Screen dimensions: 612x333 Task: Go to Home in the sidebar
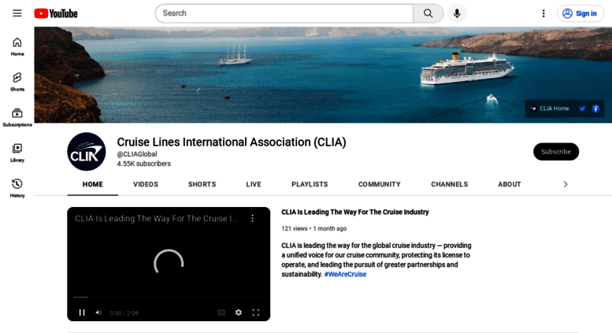pyautogui.click(x=17, y=46)
